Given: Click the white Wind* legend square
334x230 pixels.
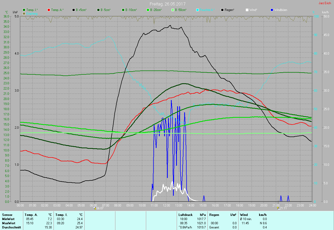Looking at the screenshot, I should tap(247, 10).
